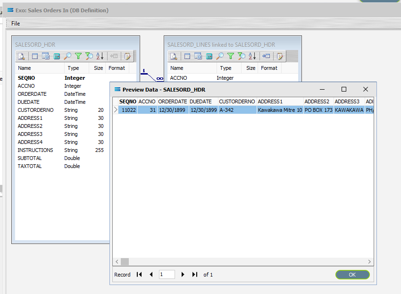This screenshot has height=294, width=401.
Task: Open the File menu
Action: pos(16,24)
